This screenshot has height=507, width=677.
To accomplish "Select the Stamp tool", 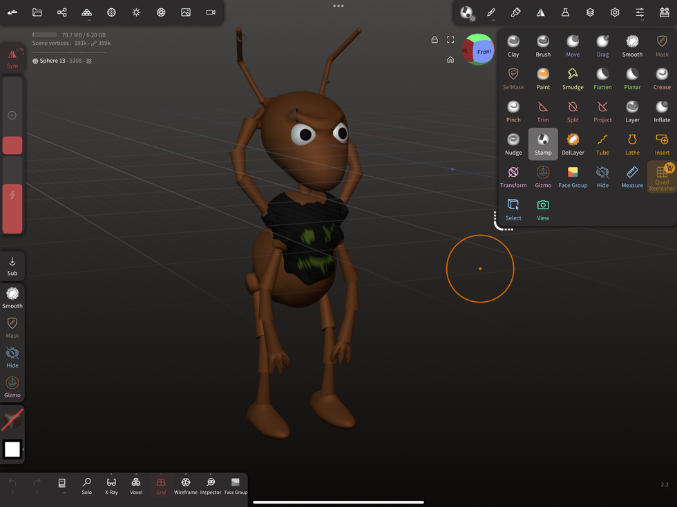I will (x=543, y=144).
